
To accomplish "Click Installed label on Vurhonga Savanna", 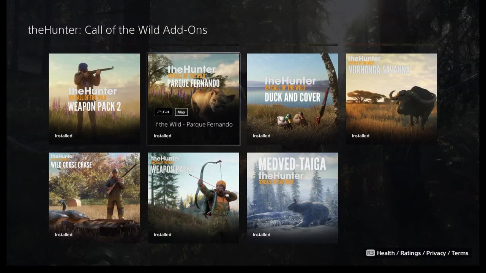I will (360, 136).
